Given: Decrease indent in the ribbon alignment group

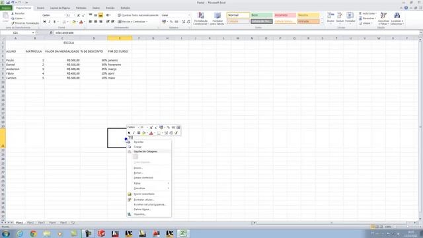Looking at the screenshot, I should coord(108,22).
